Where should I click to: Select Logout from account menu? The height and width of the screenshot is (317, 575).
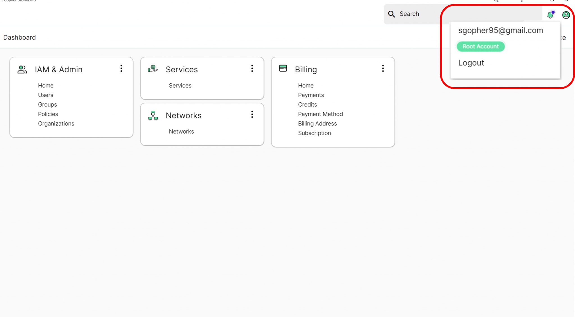pyautogui.click(x=471, y=63)
